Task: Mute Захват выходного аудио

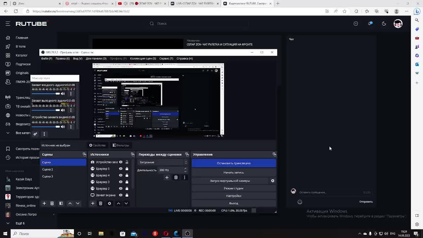Action: click(63, 110)
